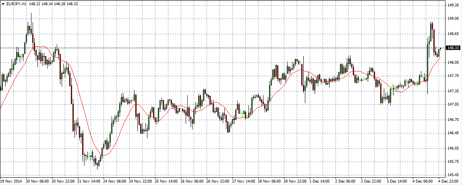Click the 27 Nov 14:00 time label
Viewport: 462px width, 185px height.
(243, 181)
